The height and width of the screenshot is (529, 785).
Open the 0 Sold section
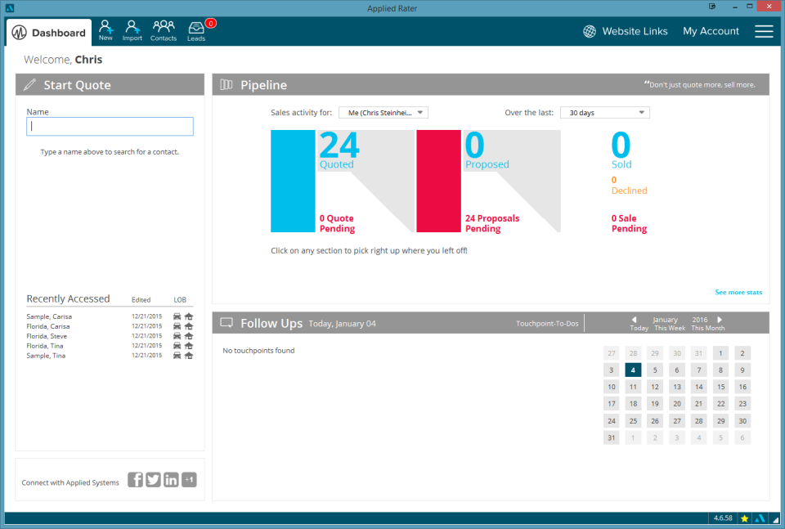click(621, 150)
